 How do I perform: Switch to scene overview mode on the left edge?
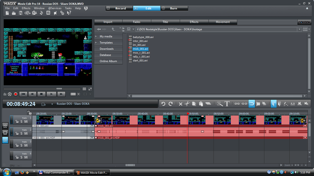(5, 126)
